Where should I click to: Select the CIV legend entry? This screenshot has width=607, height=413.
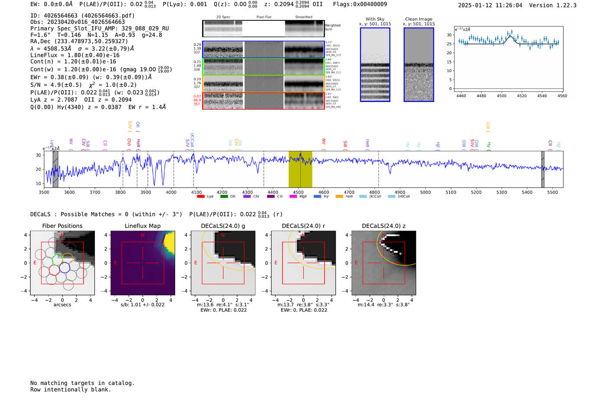(251, 196)
